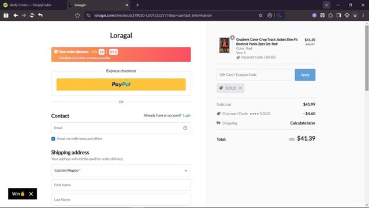
Task: Click the browser back arrow
Action: [16, 15]
